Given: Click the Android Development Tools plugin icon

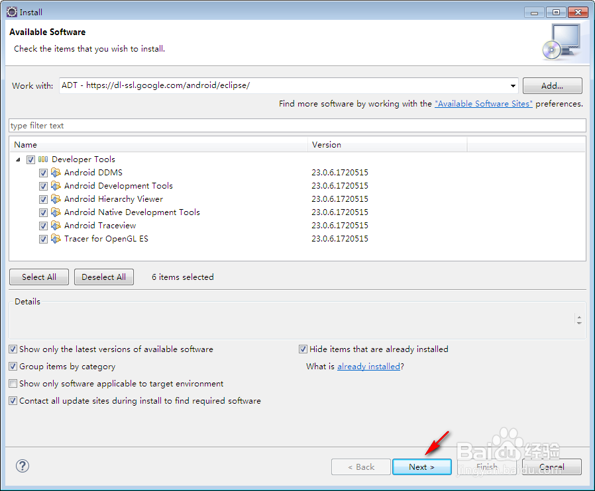Looking at the screenshot, I should click(56, 186).
